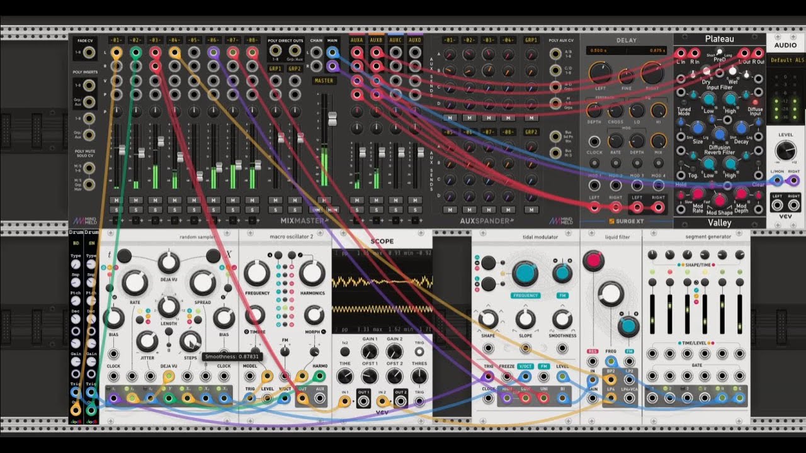Viewport: 806px width, 453px height.
Task: Click the Scope OUT 2 jack
Action: click(x=400, y=401)
